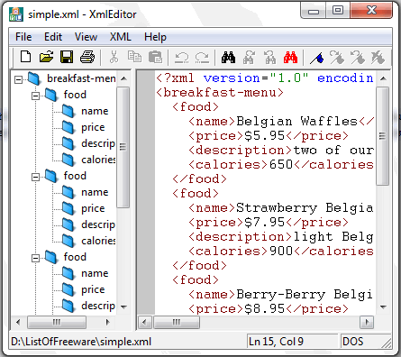Screen dimensions: 401x357
Task: Click up arrow of editor vertical scrollbar
Action: (383, 78)
